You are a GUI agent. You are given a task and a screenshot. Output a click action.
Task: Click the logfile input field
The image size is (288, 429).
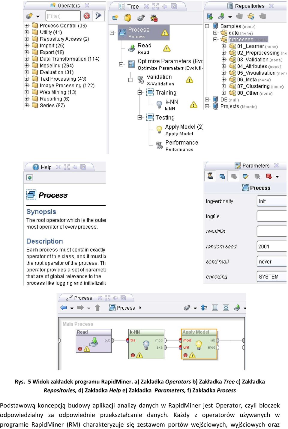click(271, 216)
